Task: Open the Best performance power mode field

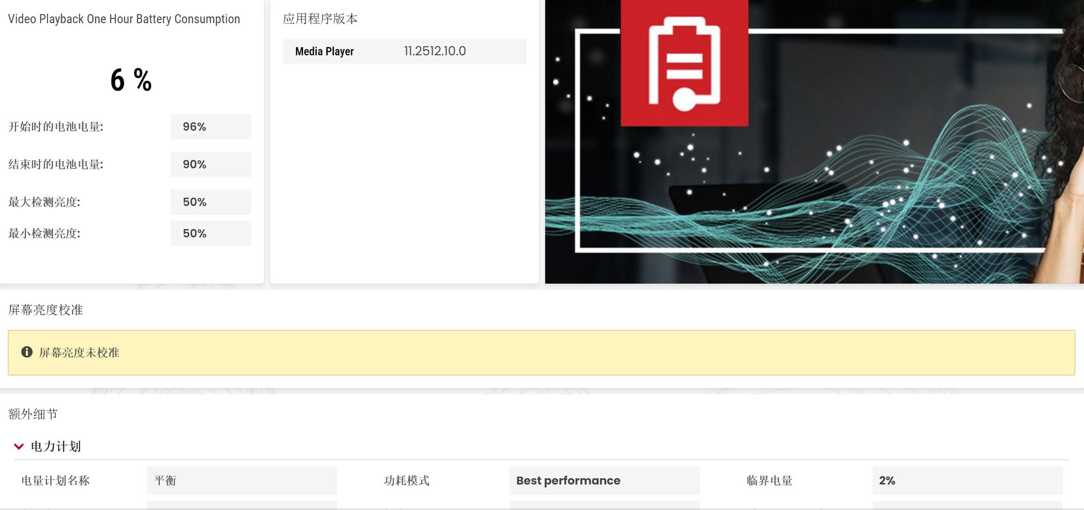Action: [604, 480]
